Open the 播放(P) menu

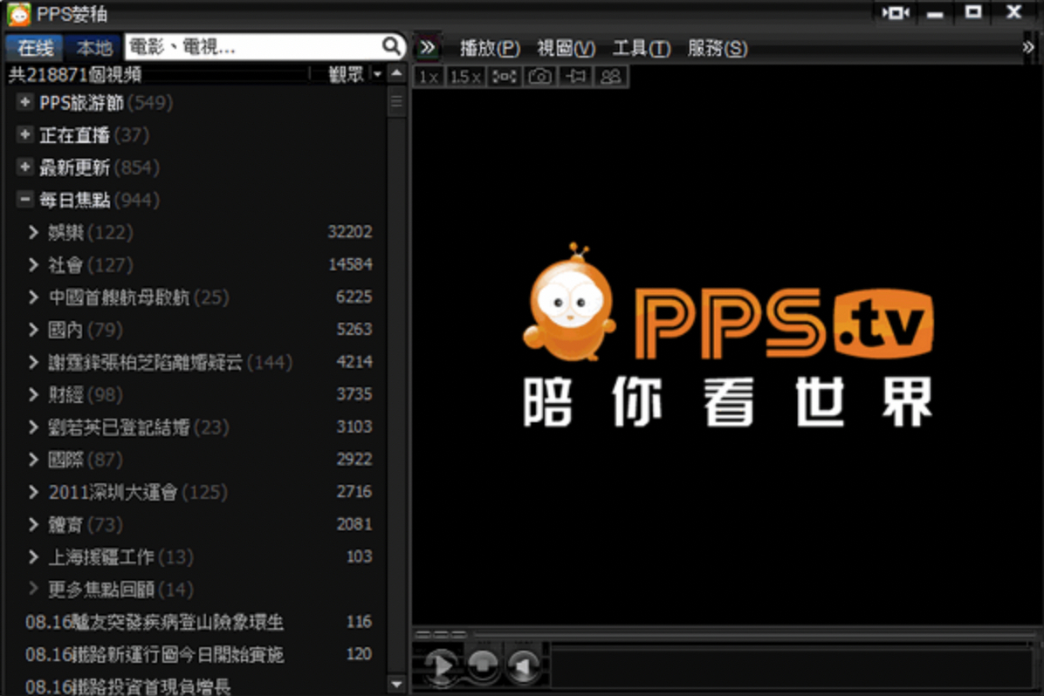(490, 49)
